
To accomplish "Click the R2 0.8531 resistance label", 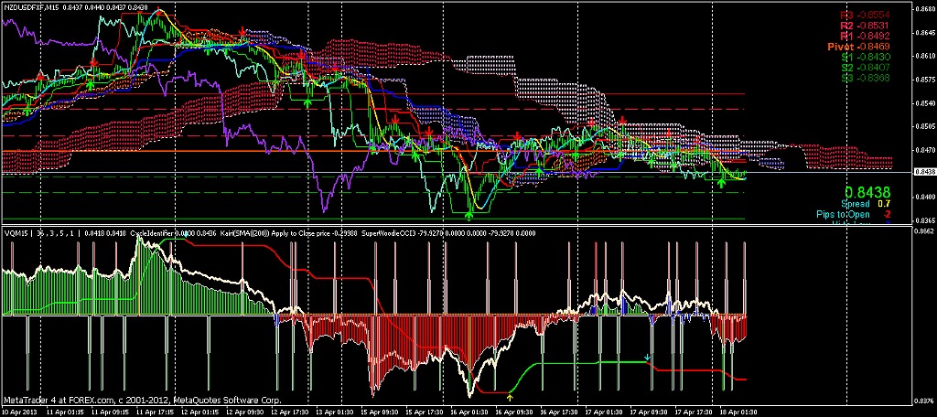I will [x=866, y=25].
